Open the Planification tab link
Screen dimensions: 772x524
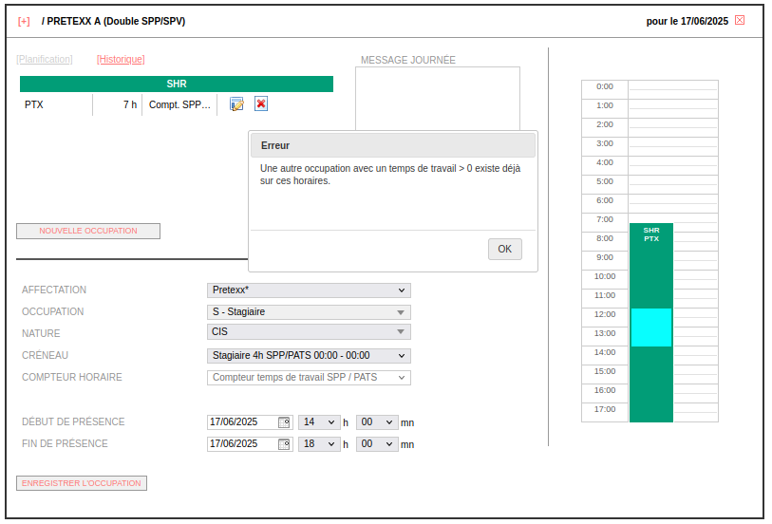click(x=45, y=59)
